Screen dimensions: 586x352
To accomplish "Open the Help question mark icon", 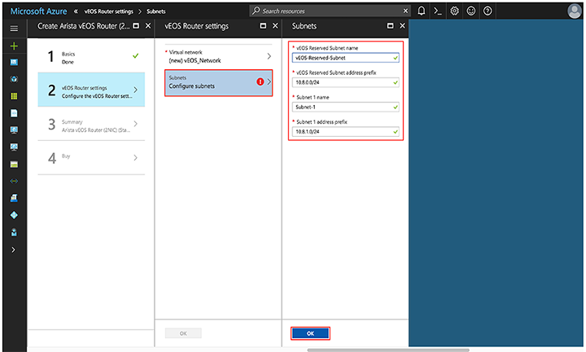I will (x=488, y=11).
